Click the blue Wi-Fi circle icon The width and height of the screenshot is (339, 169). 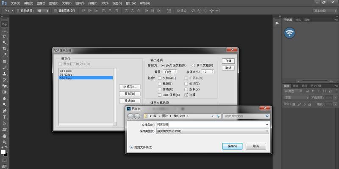point(289,33)
